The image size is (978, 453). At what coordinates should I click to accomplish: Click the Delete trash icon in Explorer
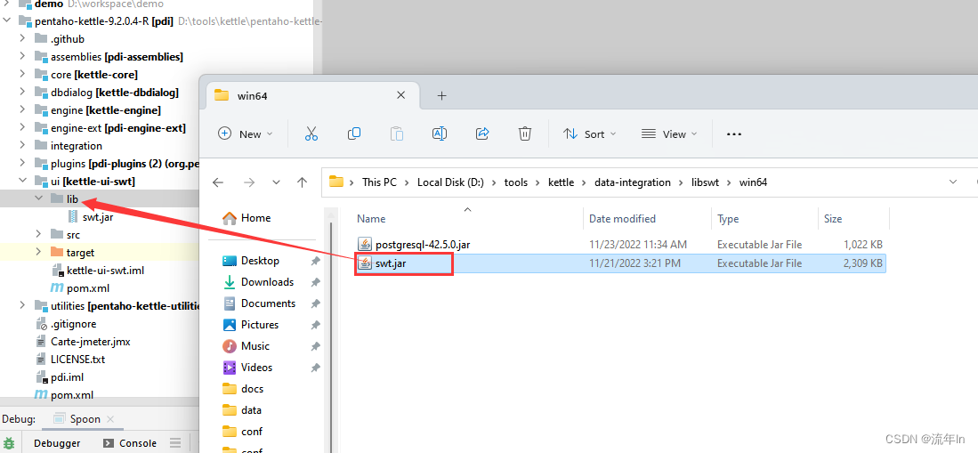coord(525,133)
